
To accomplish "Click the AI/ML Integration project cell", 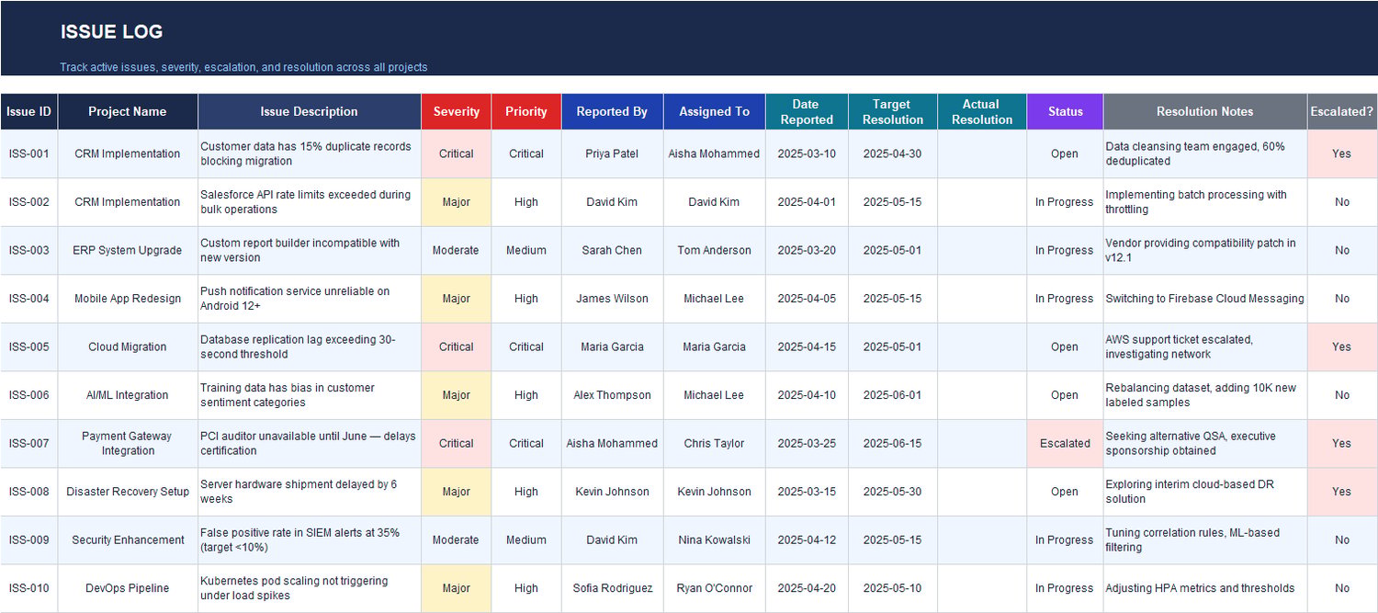I will (128, 395).
